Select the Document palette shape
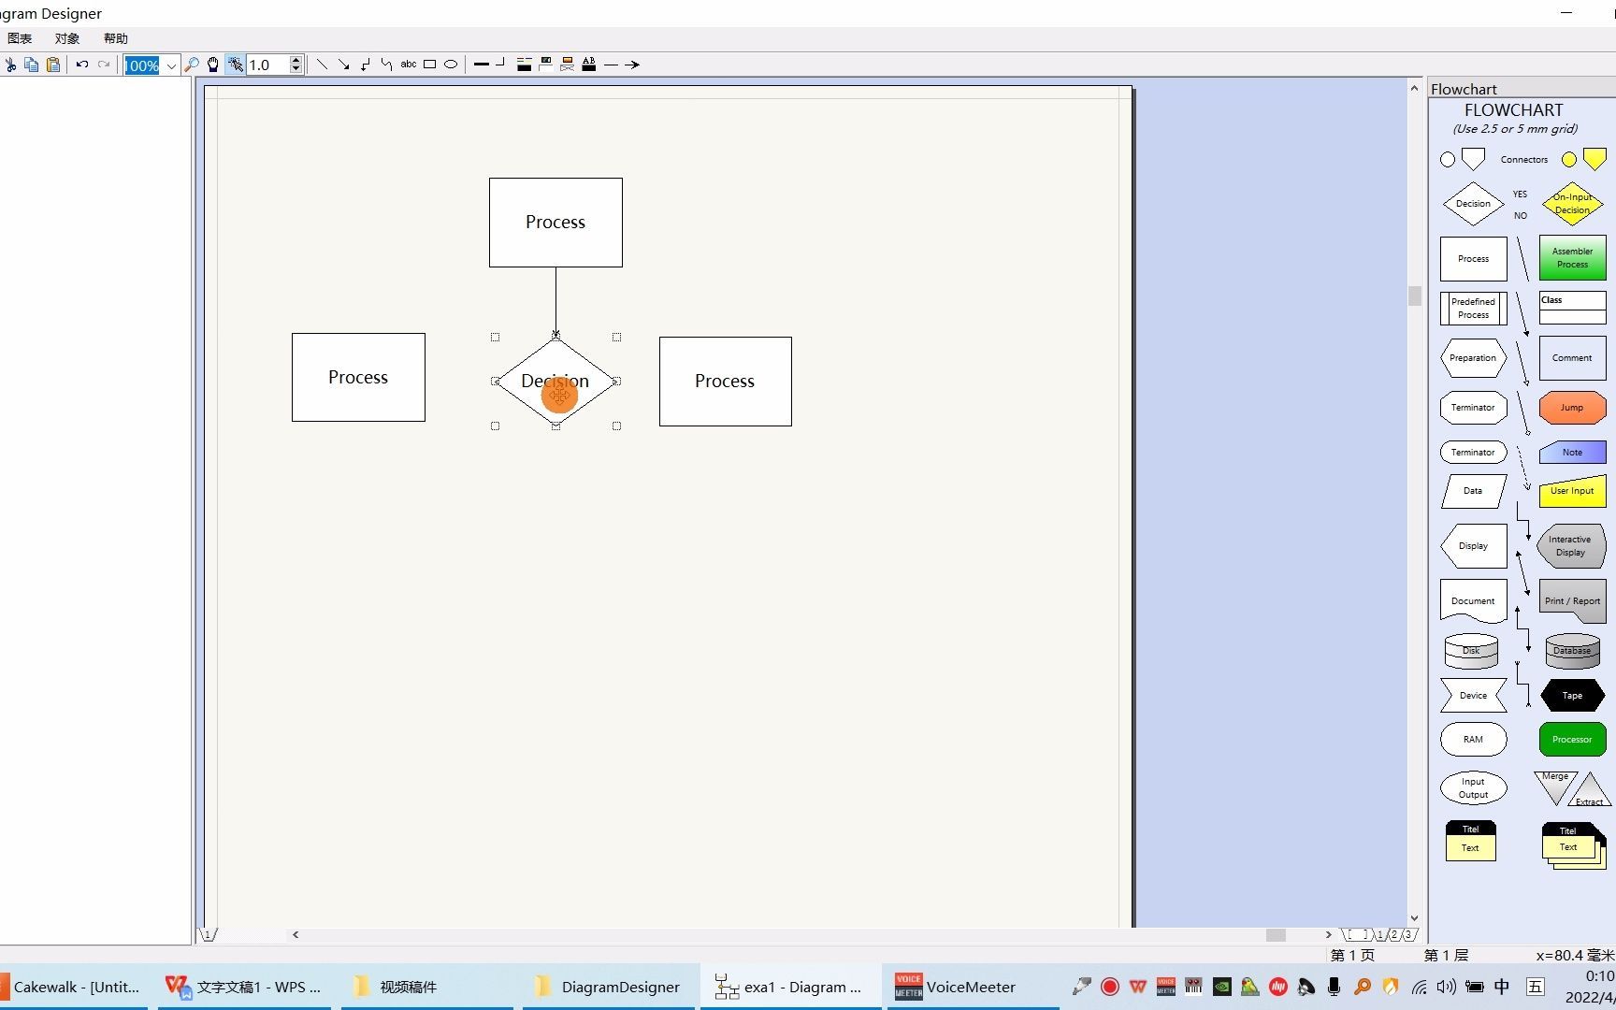The height and width of the screenshot is (1010, 1616). [x=1473, y=601]
